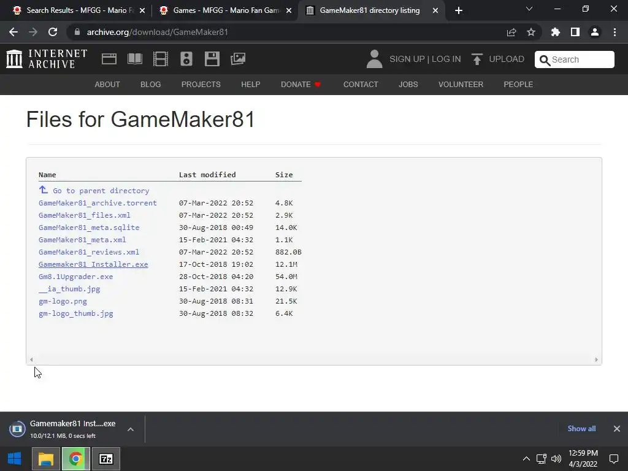Open the HELP menu item
Viewport: 628px width, 471px height.
(x=251, y=85)
